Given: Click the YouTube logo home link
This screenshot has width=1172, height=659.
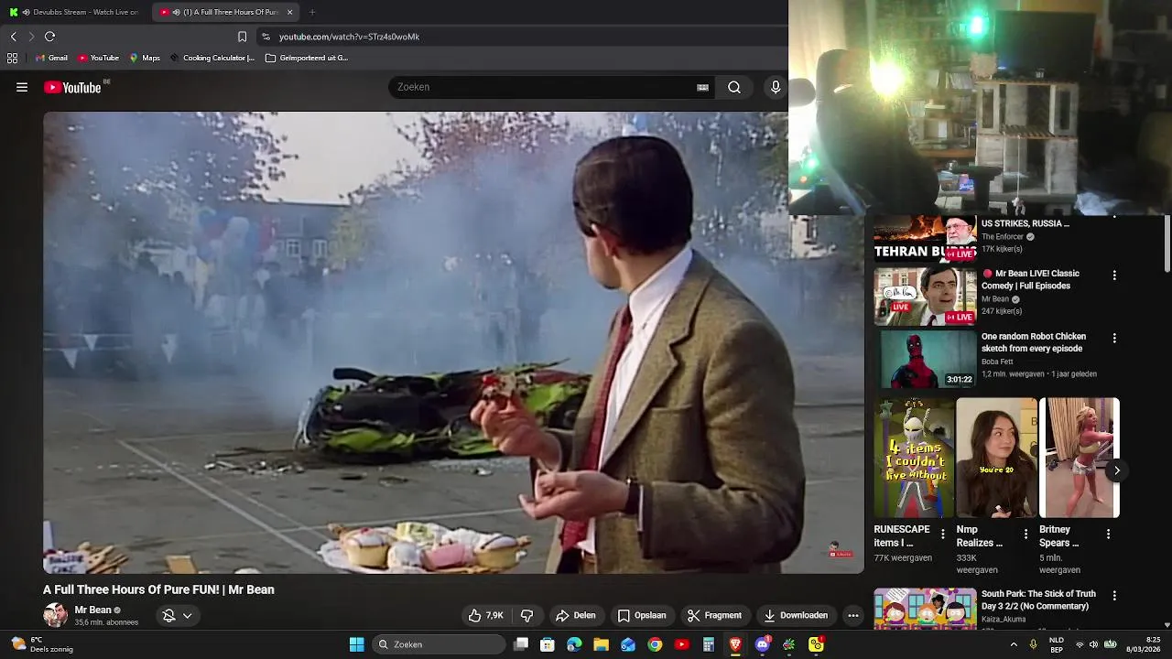Looking at the screenshot, I should point(73,87).
